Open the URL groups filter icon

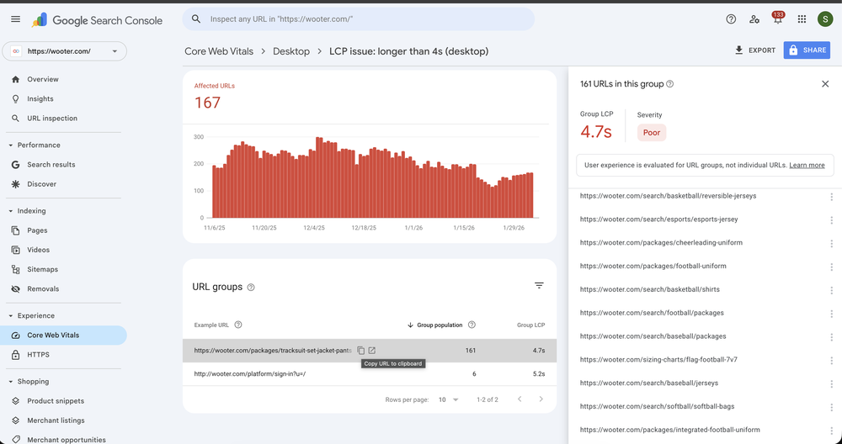539,286
